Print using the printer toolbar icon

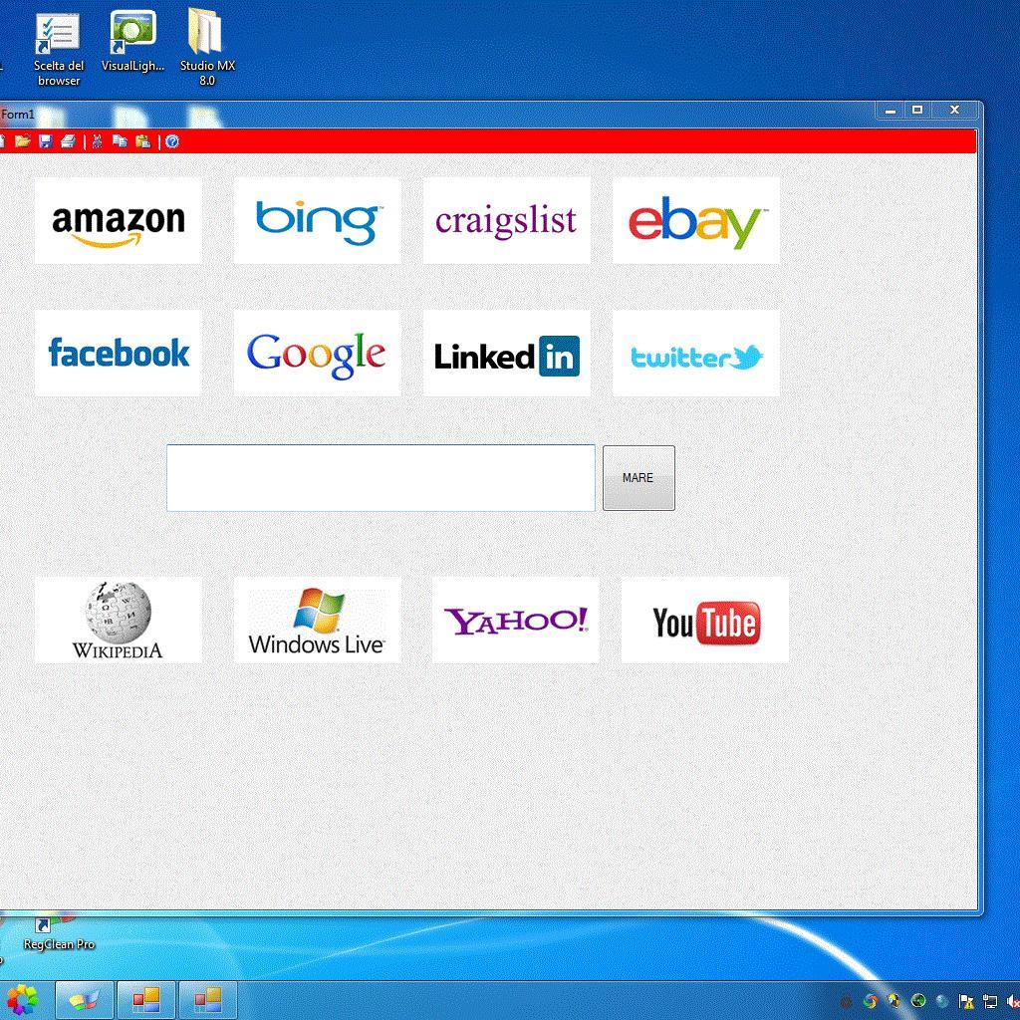pos(69,141)
